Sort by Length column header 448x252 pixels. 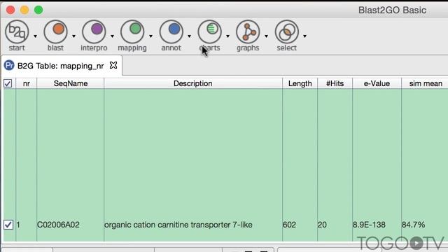pyautogui.click(x=300, y=83)
